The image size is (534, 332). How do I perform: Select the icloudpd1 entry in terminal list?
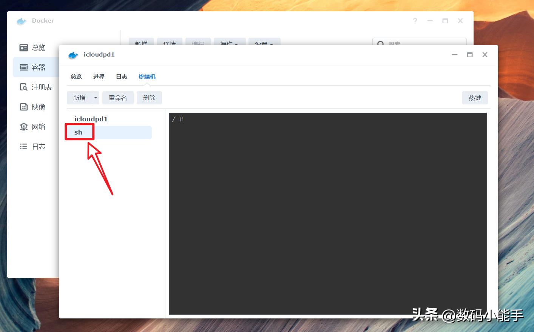(x=91, y=119)
